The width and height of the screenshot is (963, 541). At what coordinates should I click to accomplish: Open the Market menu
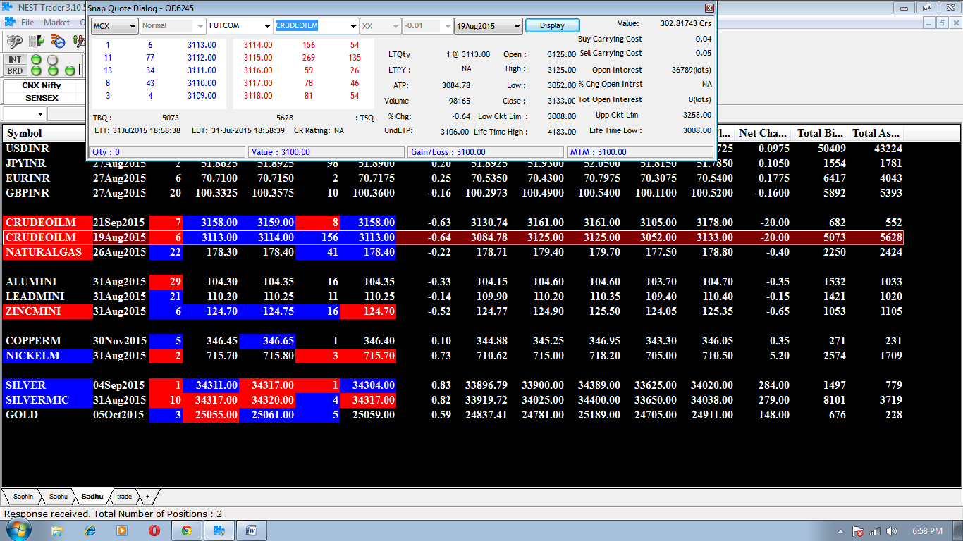pyautogui.click(x=56, y=22)
